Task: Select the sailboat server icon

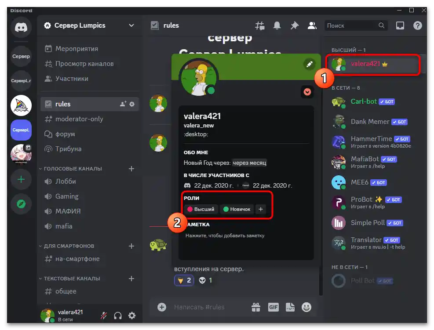Action: [x=21, y=105]
